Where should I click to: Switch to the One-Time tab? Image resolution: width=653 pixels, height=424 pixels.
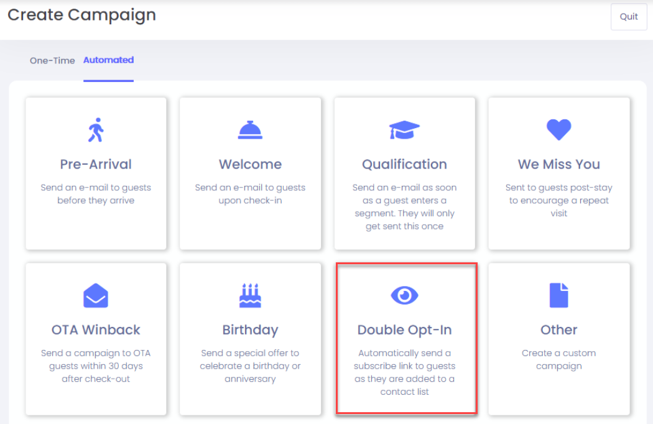coord(52,60)
